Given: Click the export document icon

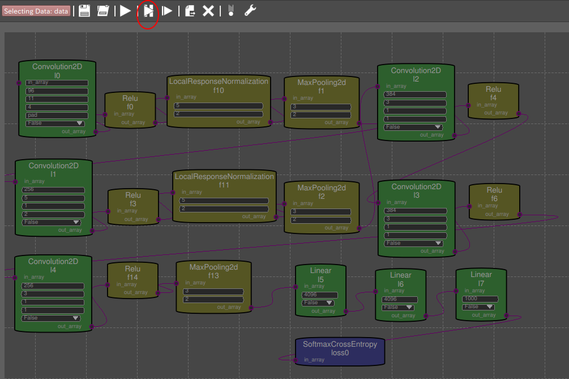Looking at the screenshot, I should pyautogui.click(x=190, y=11).
